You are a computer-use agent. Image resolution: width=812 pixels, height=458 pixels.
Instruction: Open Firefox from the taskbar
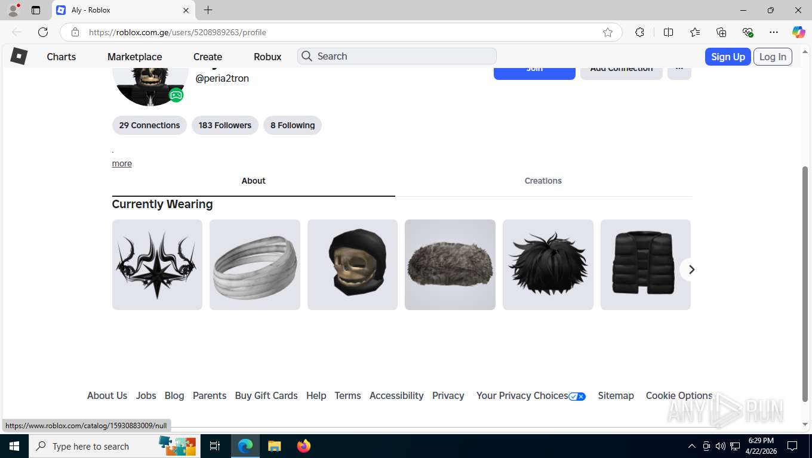click(304, 446)
